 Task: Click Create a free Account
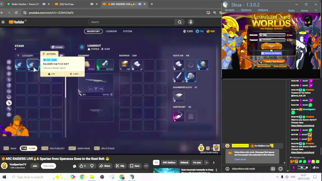[x=272, y=62]
